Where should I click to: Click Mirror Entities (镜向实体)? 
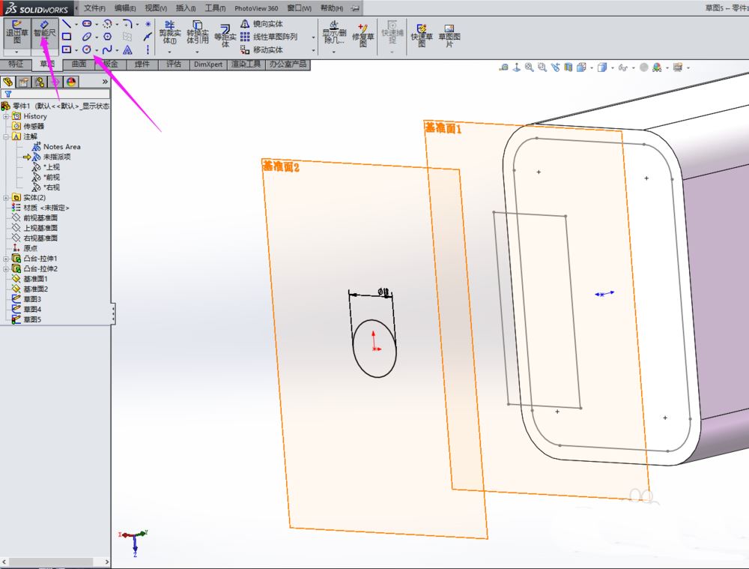click(x=261, y=24)
